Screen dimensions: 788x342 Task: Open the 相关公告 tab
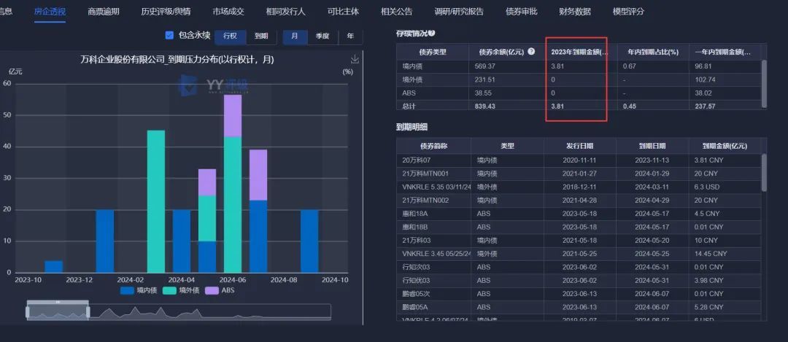pos(397,12)
